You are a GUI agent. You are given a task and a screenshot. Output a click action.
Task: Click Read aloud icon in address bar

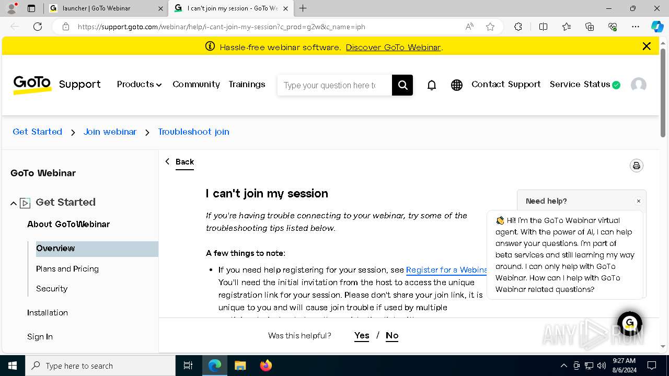click(x=469, y=27)
